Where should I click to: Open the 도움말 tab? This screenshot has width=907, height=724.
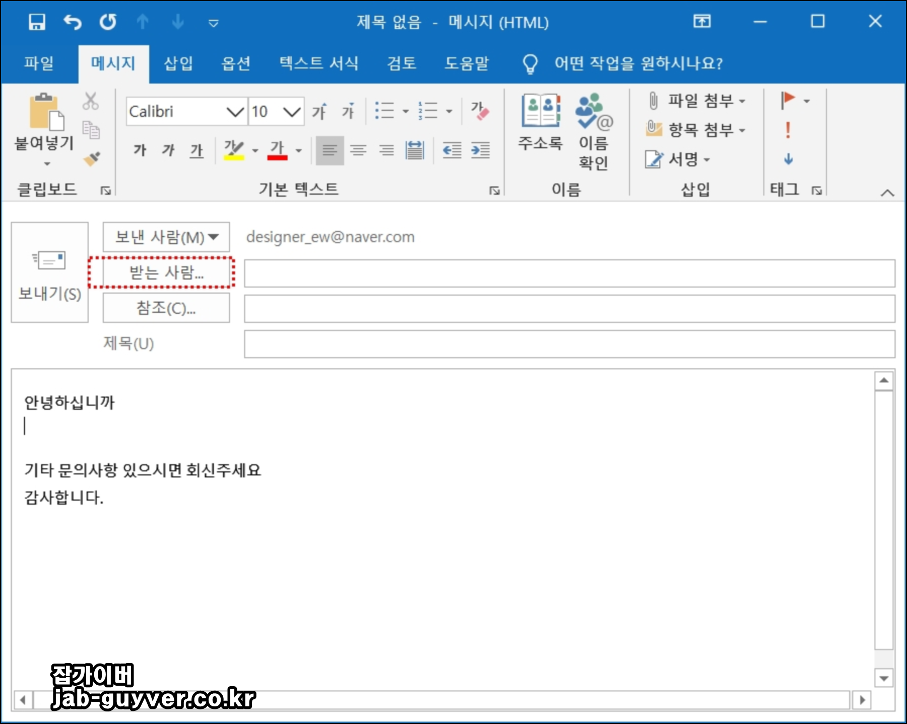(x=467, y=63)
